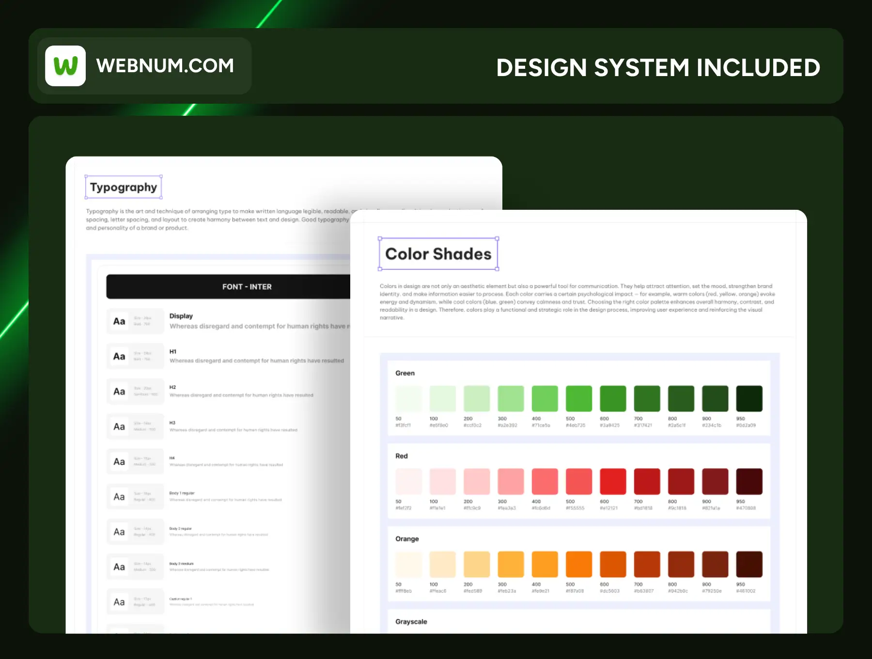This screenshot has width=872, height=659.
Task: Click the Aa sample icon beside H1
Action: tap(119, 357)
